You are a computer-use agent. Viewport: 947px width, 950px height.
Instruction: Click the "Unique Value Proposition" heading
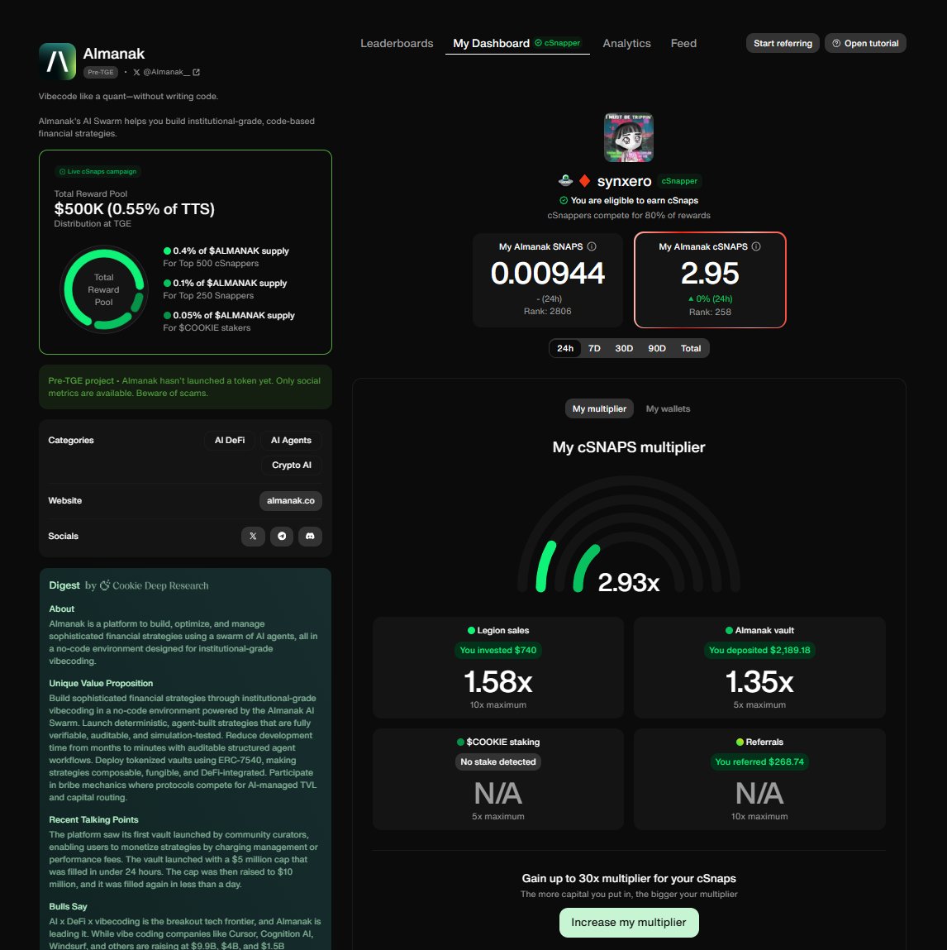click(x=101, y=684)
